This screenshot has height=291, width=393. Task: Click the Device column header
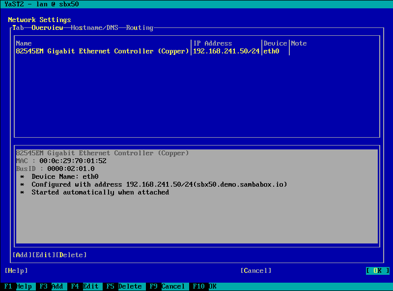(x=275, y=44)
